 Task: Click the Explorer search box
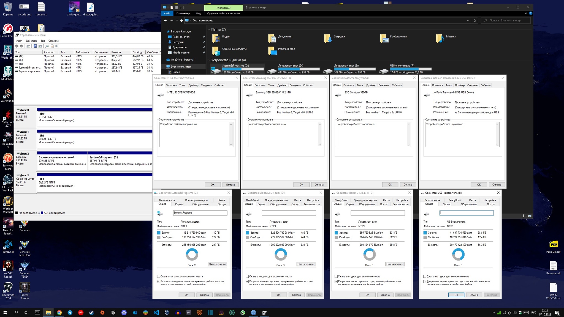click(x=506, y=21)
